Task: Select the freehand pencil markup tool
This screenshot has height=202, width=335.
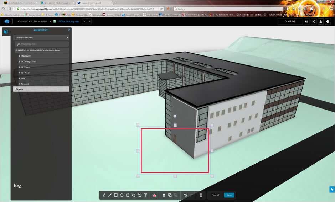Action: point(104,195)
